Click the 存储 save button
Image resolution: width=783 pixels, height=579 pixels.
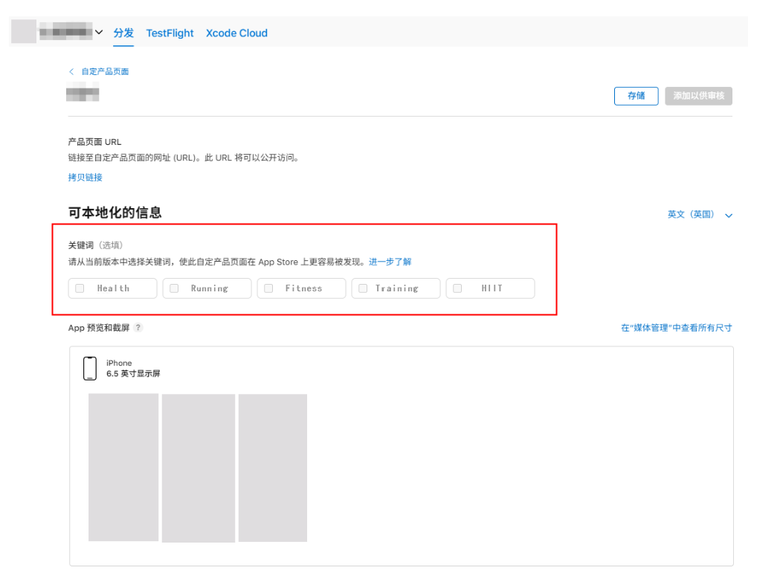point(636,96)
